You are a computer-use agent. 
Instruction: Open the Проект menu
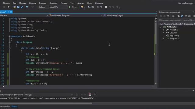pyautogui.click(x=23, y=3)
